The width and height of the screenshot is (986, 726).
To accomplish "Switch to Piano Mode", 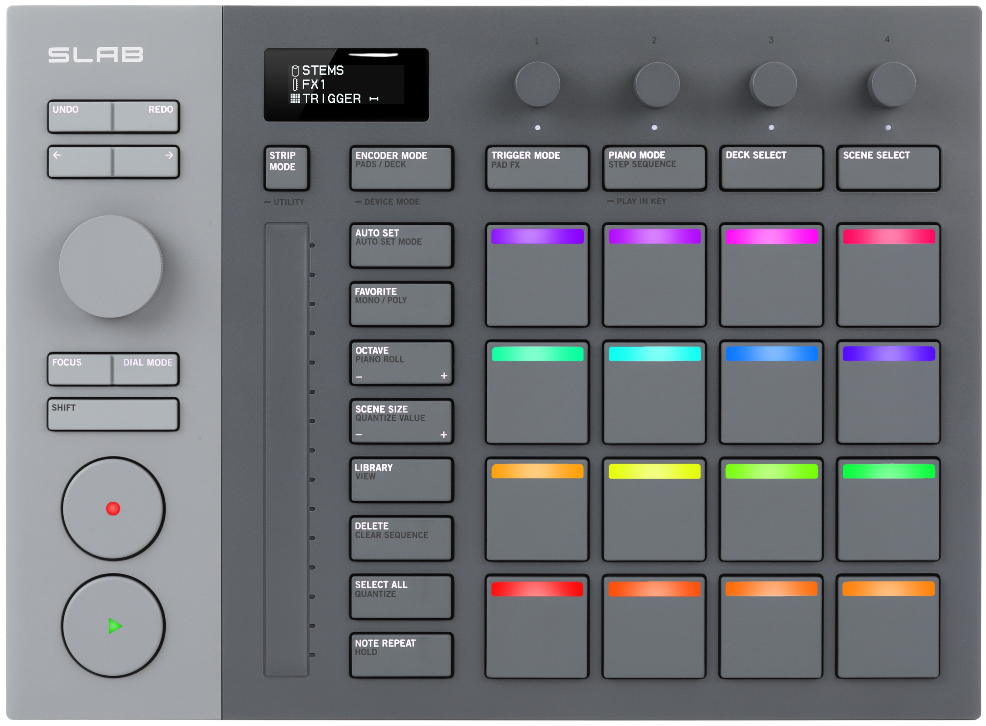I will coord(654,168).
